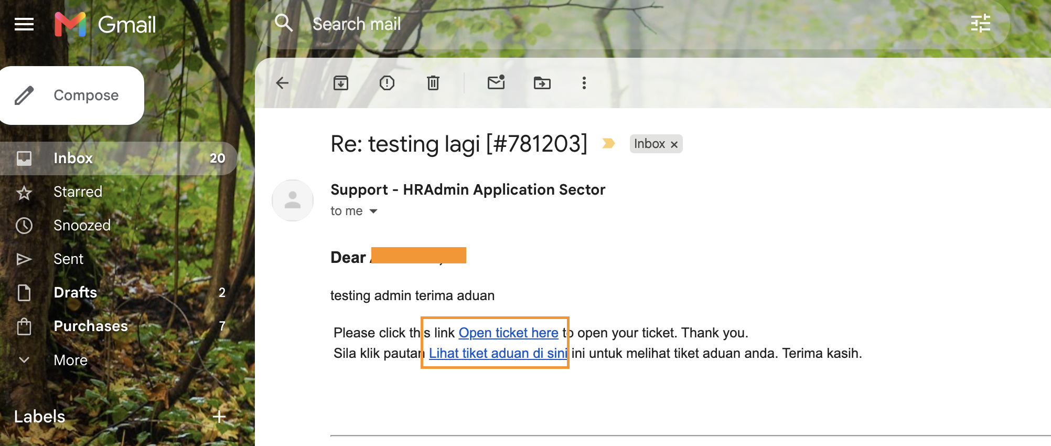Mark the email as unread
This screenshot has height=446, width=1051.
pos(496,82)
